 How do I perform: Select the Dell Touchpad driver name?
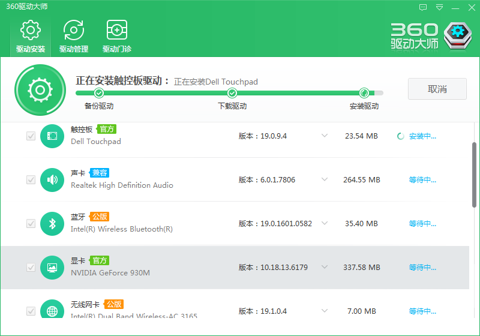[x=96, y=142]
